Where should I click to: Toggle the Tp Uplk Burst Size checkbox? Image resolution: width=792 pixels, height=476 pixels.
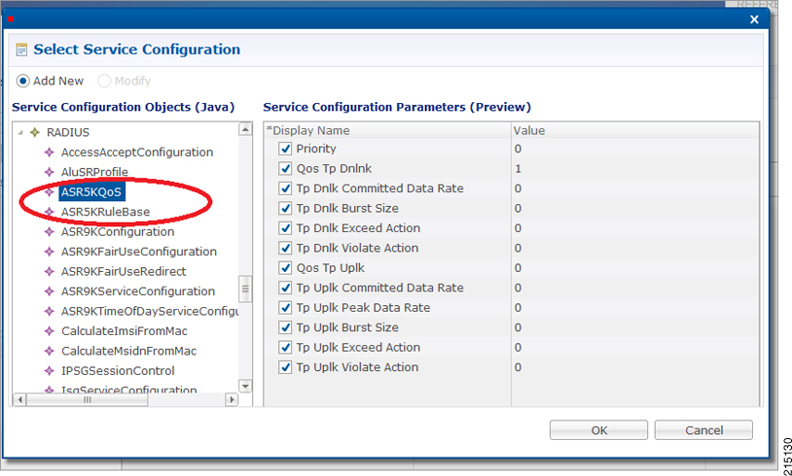click(x=285, y=327)
